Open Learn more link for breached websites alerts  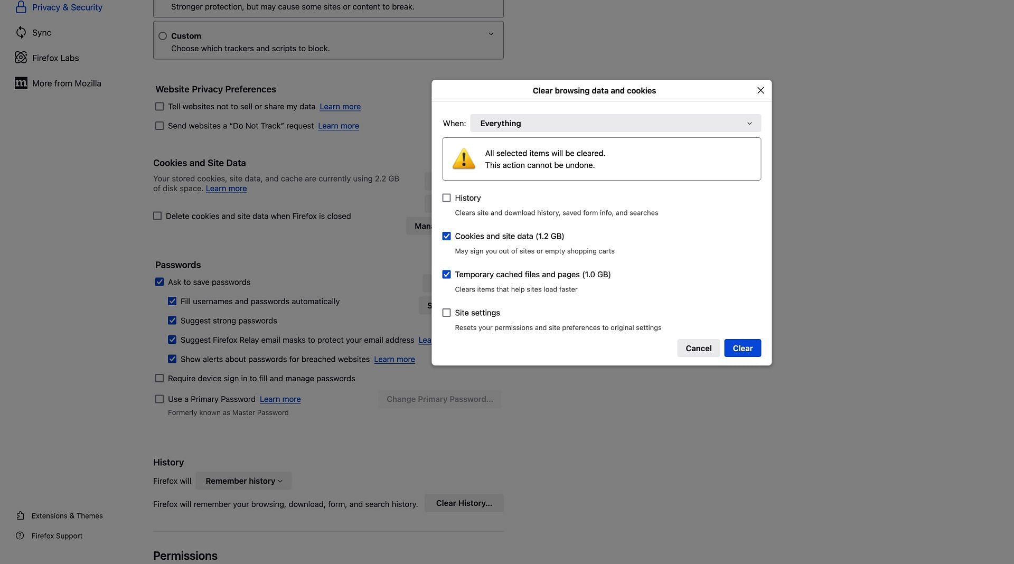coord(395,359)
